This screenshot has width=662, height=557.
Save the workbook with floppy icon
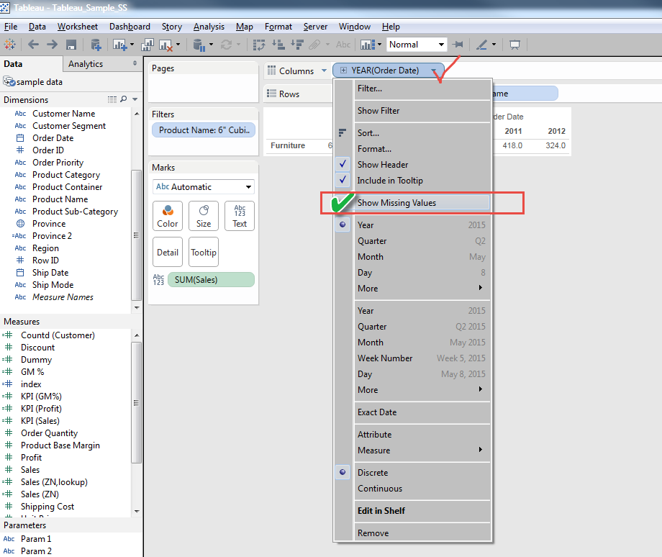coord(71,45)
